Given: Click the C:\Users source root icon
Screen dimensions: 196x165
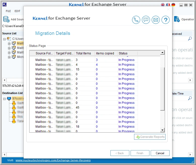Looking at the screenshot, I should point(9,39).
